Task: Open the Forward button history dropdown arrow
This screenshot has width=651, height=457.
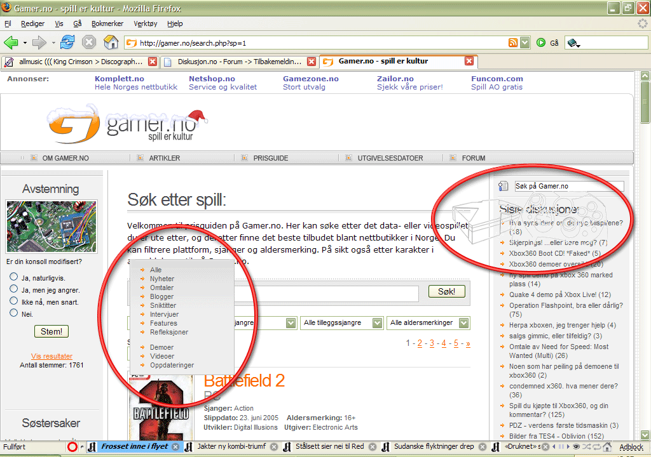Action: 53,43
